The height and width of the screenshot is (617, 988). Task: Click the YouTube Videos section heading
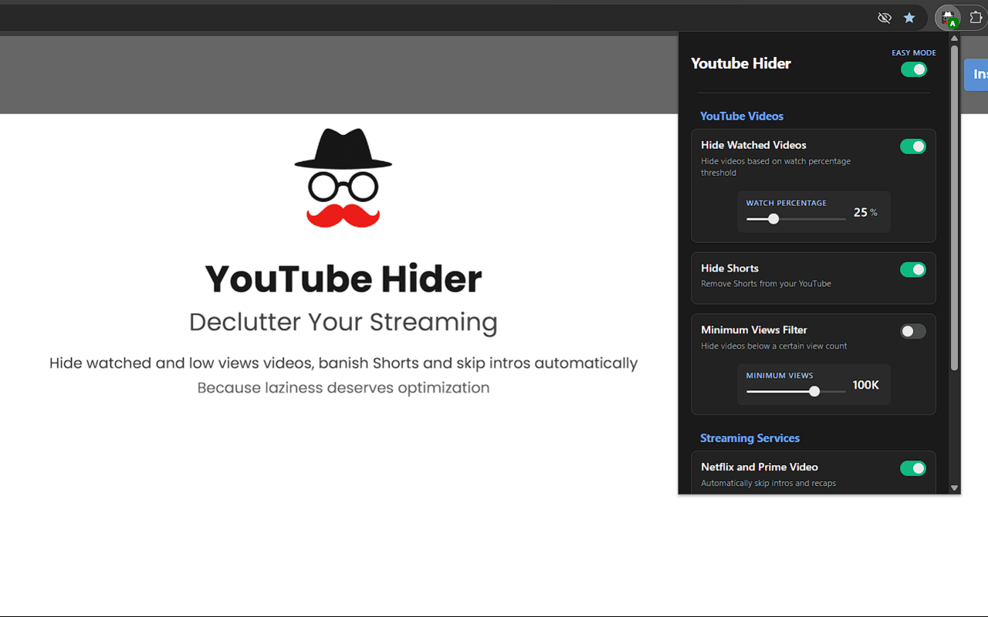tap(742, 116)
